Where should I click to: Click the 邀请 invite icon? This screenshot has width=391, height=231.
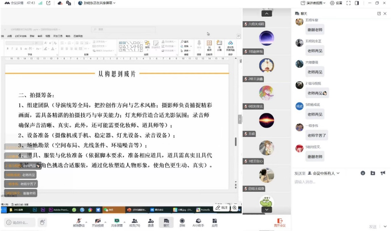[151, 222]
